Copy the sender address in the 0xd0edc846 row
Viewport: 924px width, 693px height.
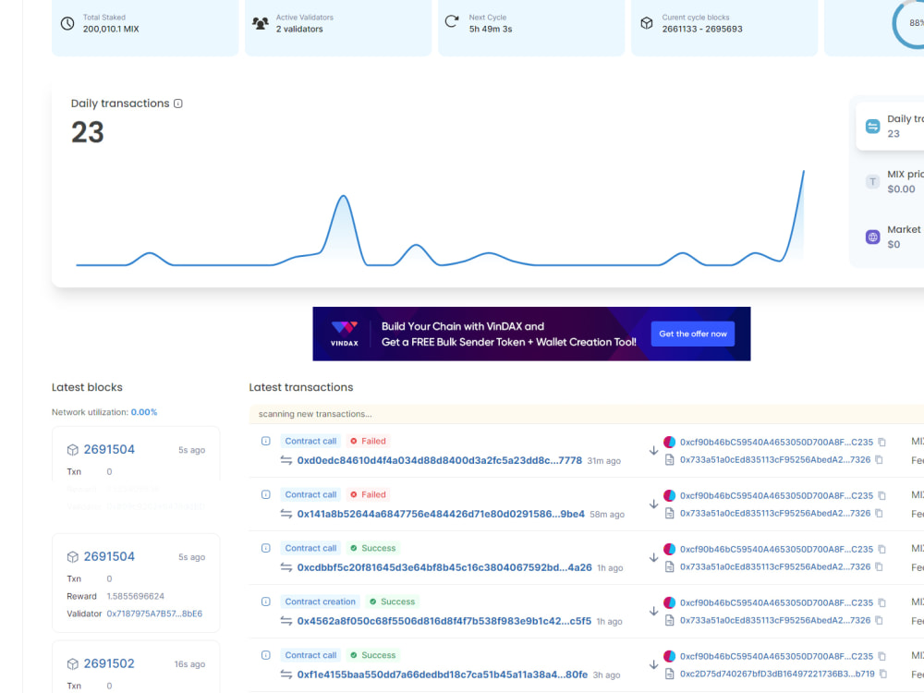882,442
